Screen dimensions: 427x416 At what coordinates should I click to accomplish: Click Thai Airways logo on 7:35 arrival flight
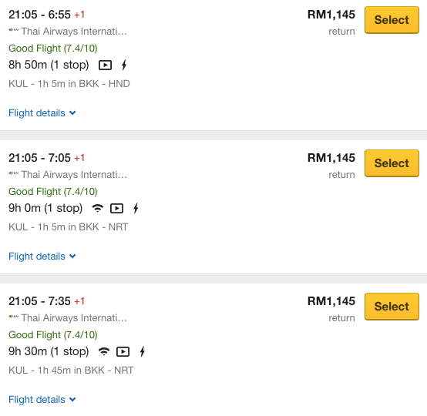pyautogui.click(x=14, y=317)
